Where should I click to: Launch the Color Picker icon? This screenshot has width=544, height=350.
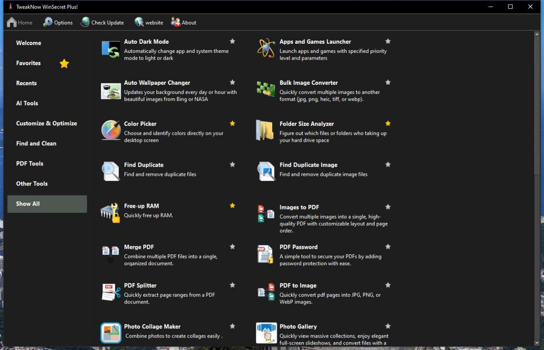(111, 131)
